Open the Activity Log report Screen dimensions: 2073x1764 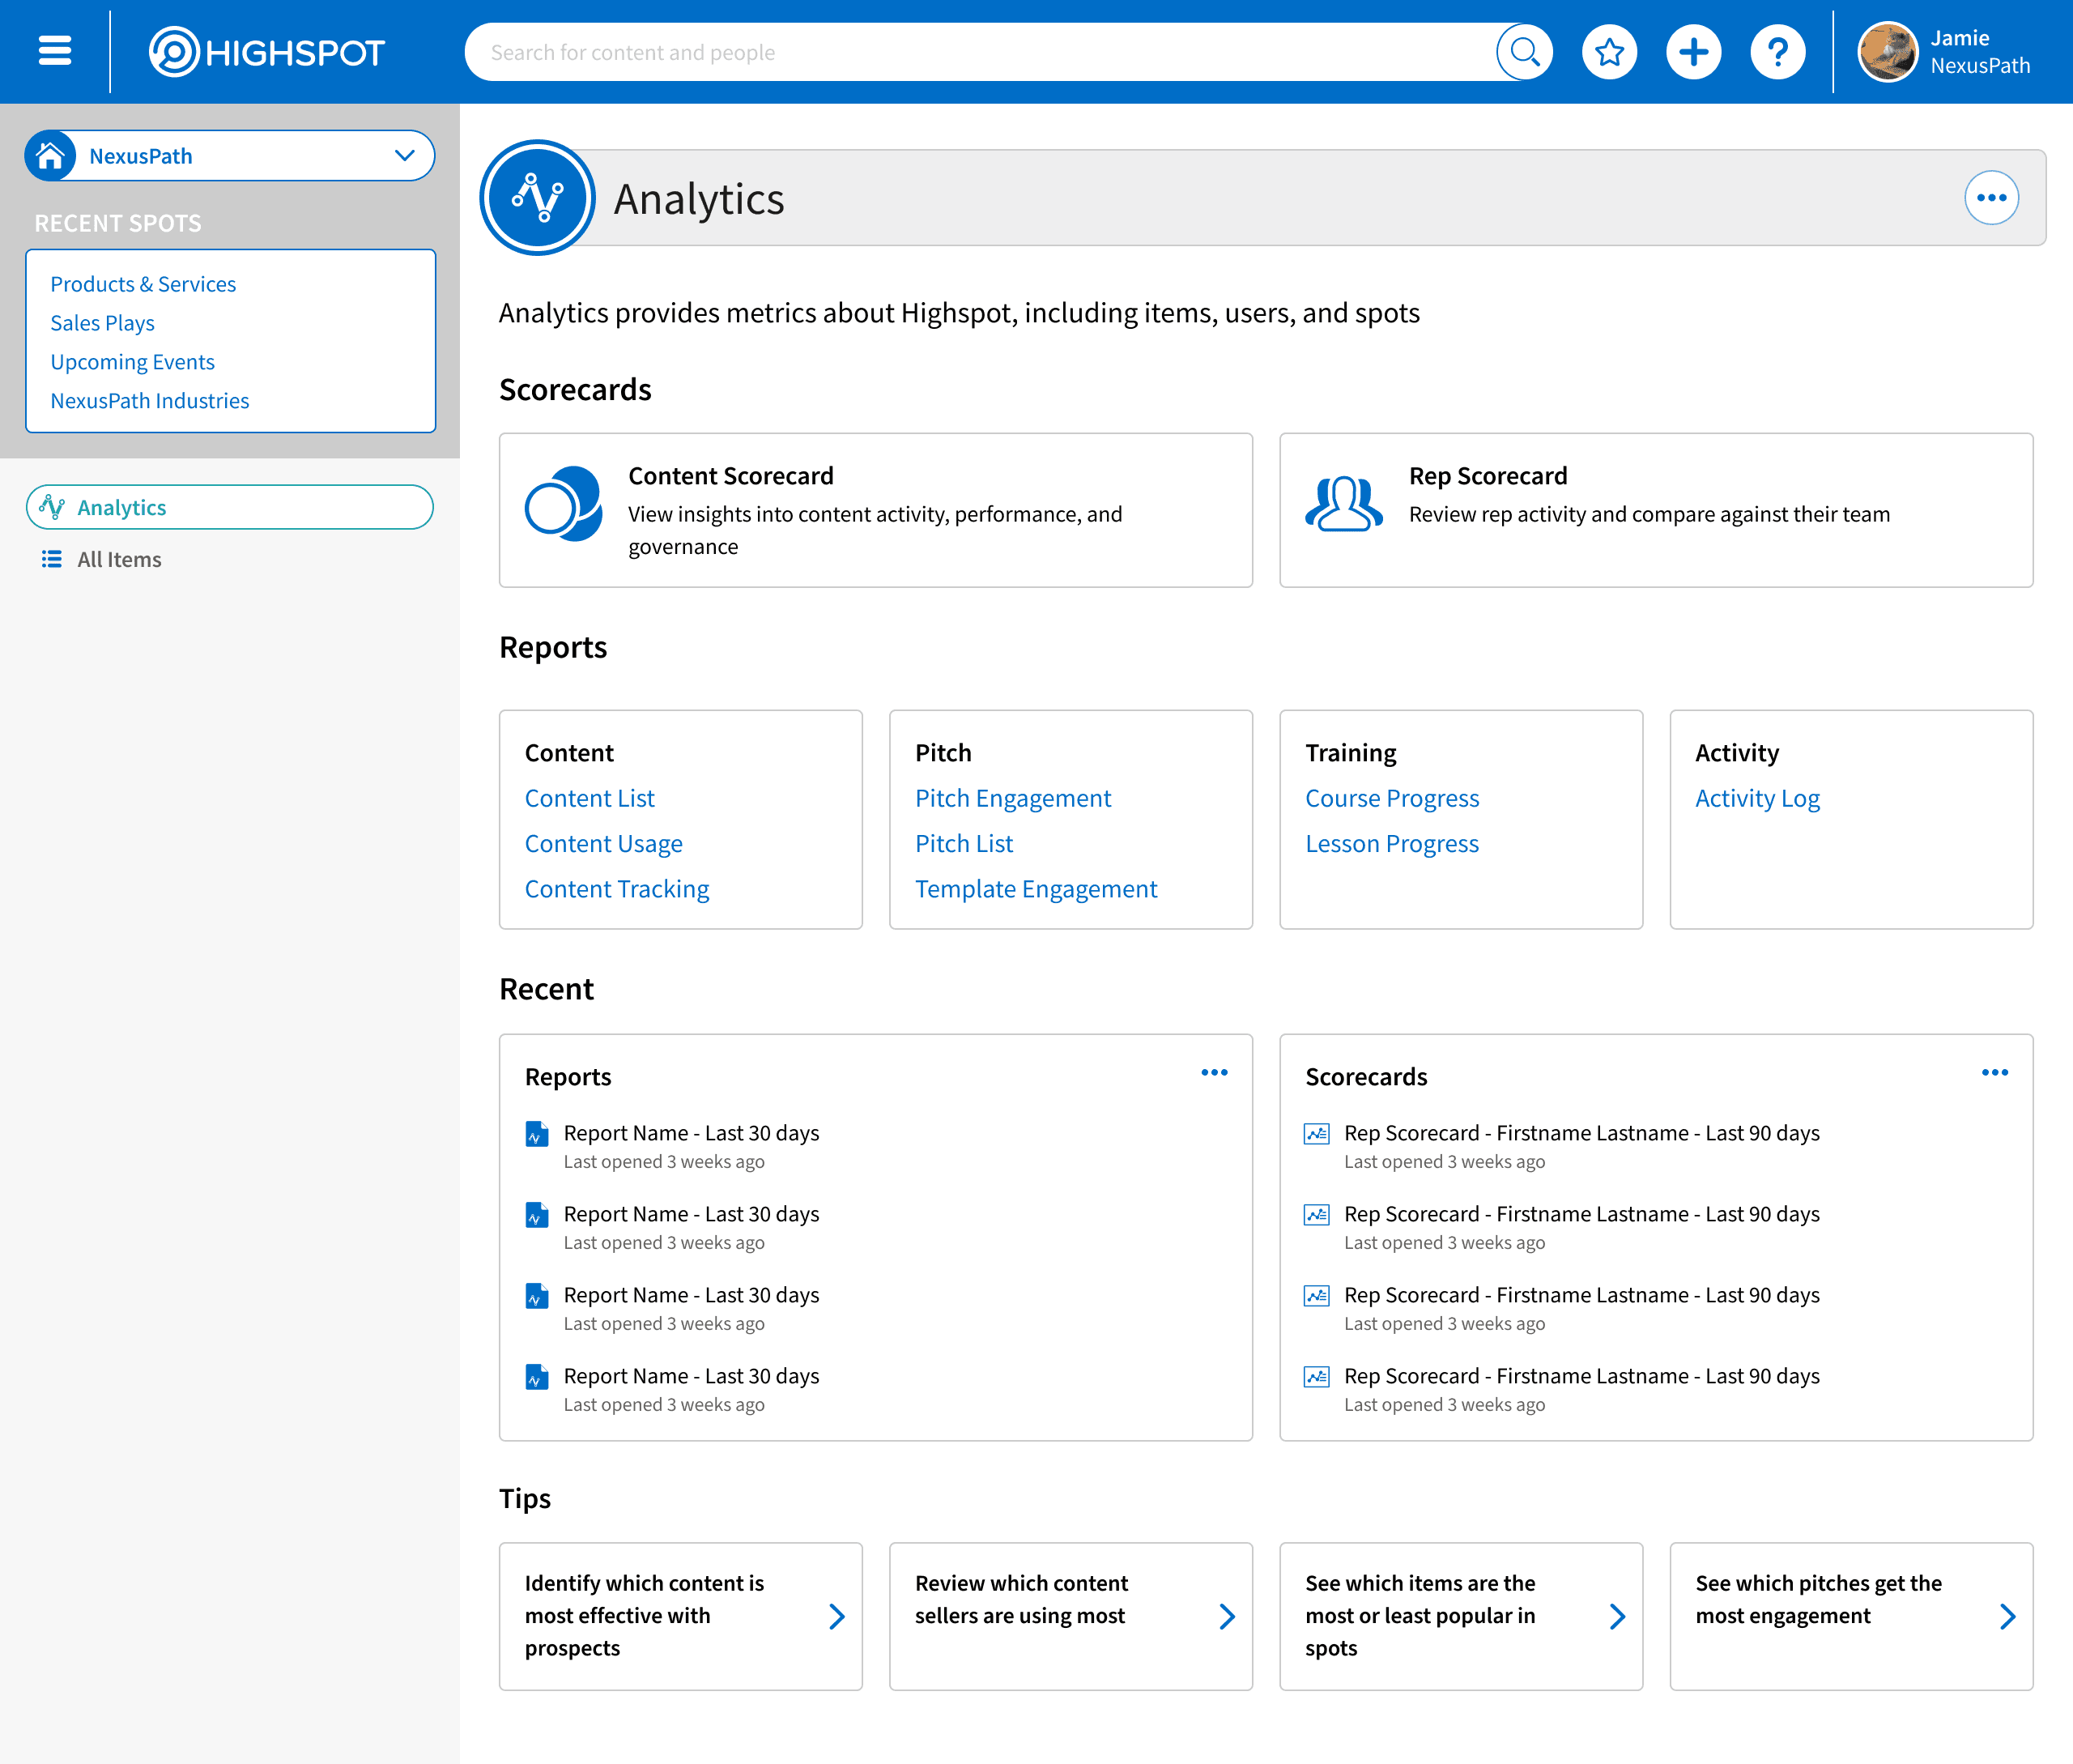point(1757,798)
